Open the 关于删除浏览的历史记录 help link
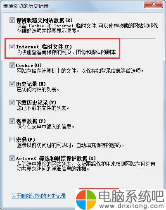This screenshot has width=166, height=210. point(39,196)
